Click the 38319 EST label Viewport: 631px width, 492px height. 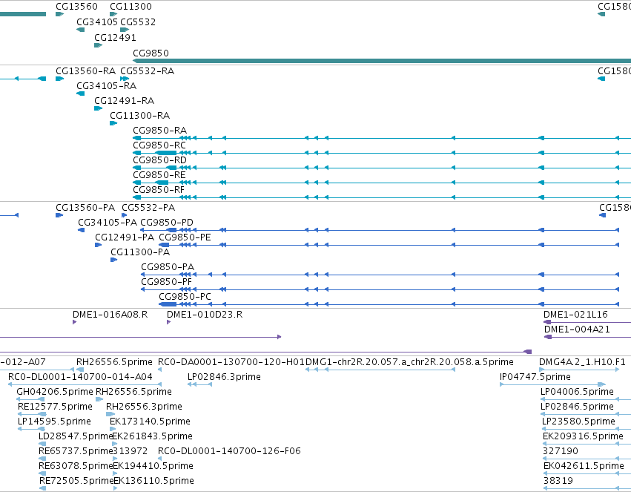[558, 481]
